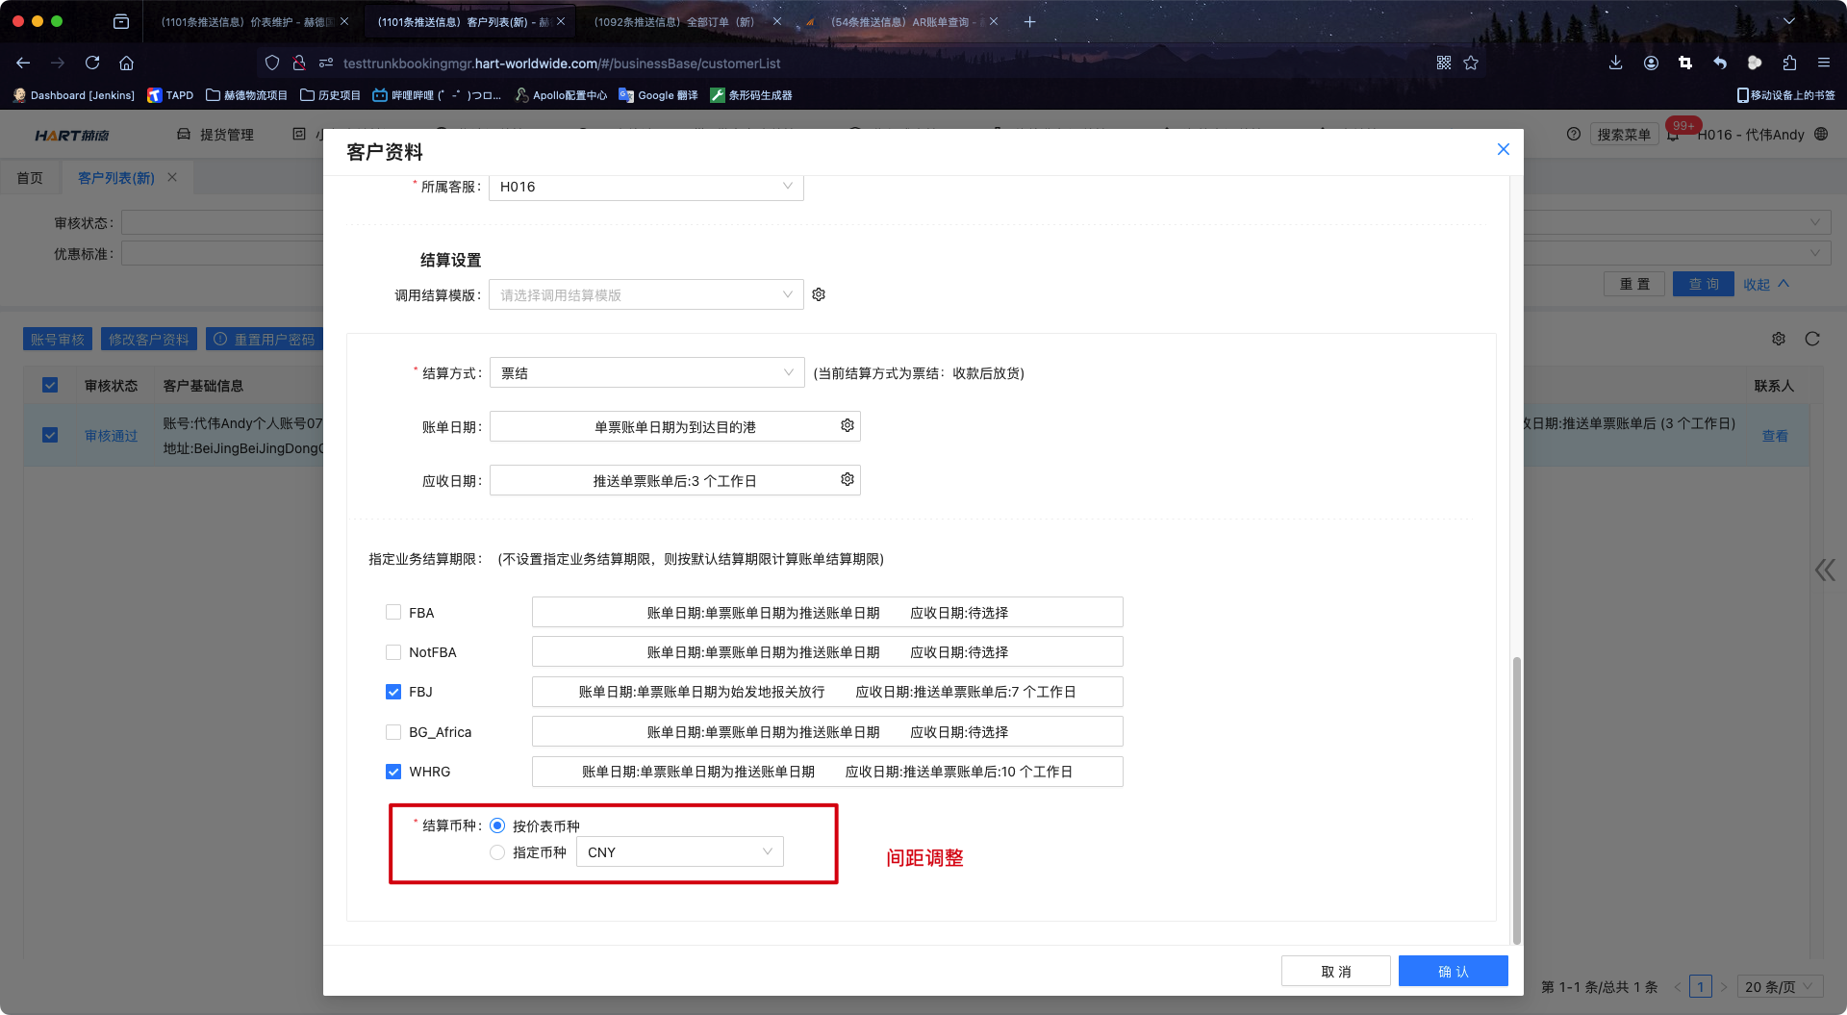This screenshot has height=1015, width=1847.
Task: Expand the 结算方式 dropdown showing 票结
Action: [646, 372]
